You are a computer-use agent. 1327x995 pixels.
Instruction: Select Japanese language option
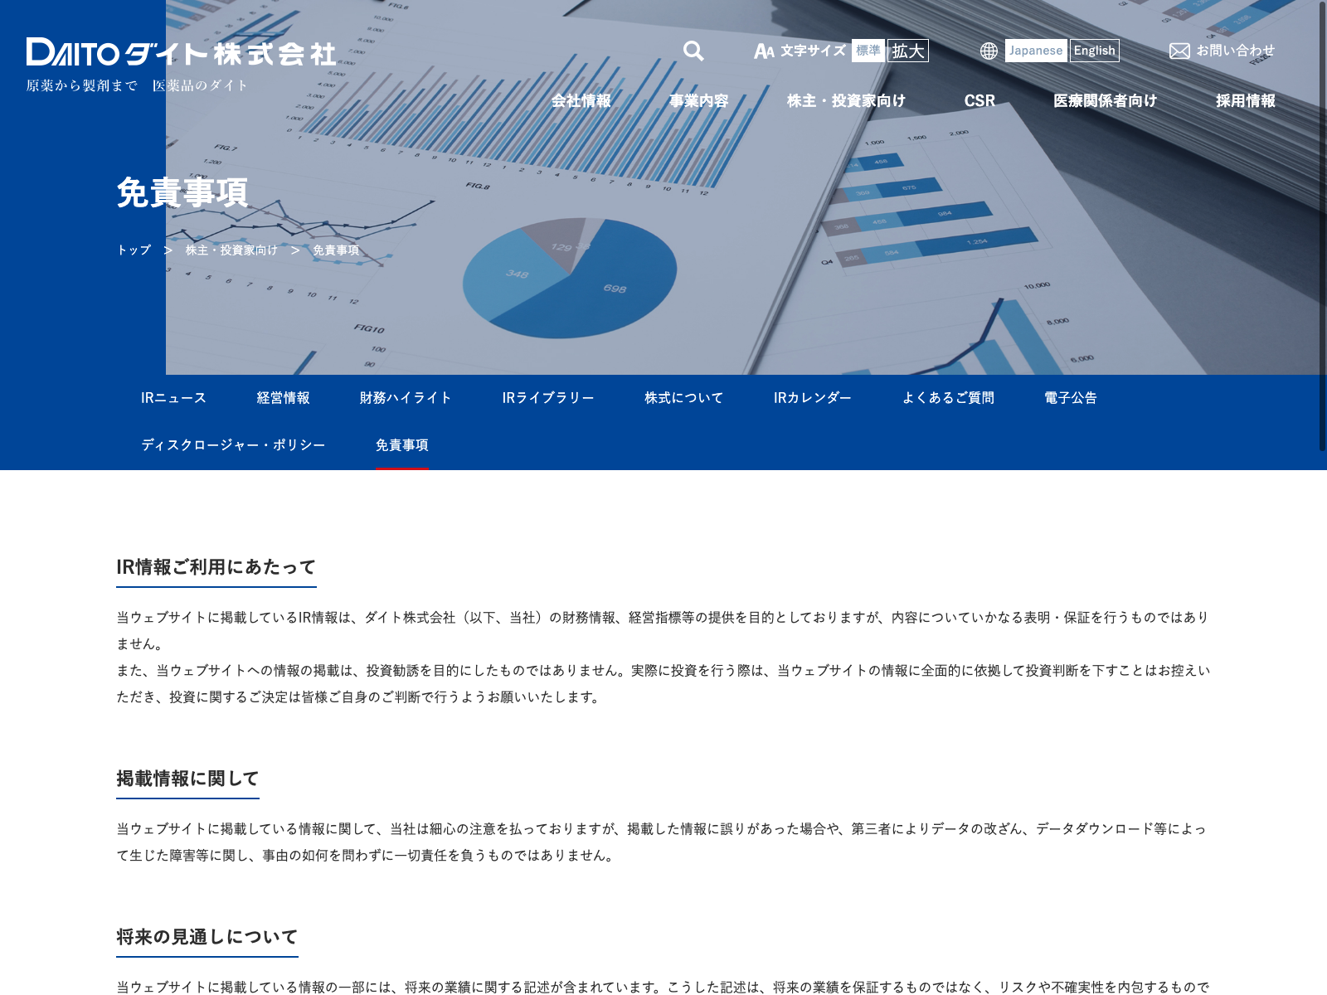(x=1036, y=51)
